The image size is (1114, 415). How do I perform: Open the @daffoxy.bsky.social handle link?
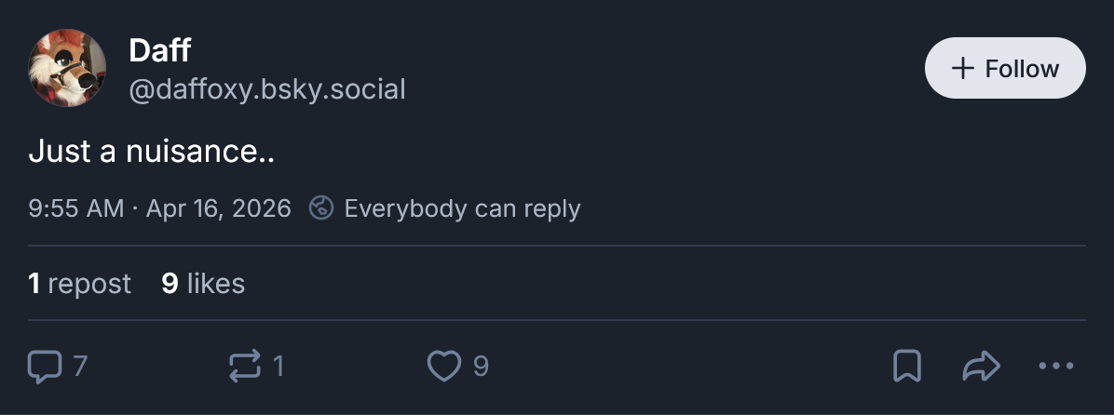[266, 89]
